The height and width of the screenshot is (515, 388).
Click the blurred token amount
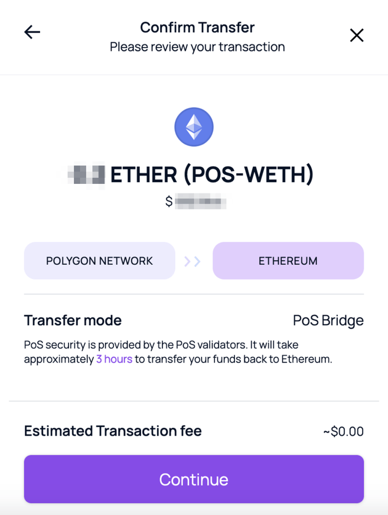click(x=87, y=174)
